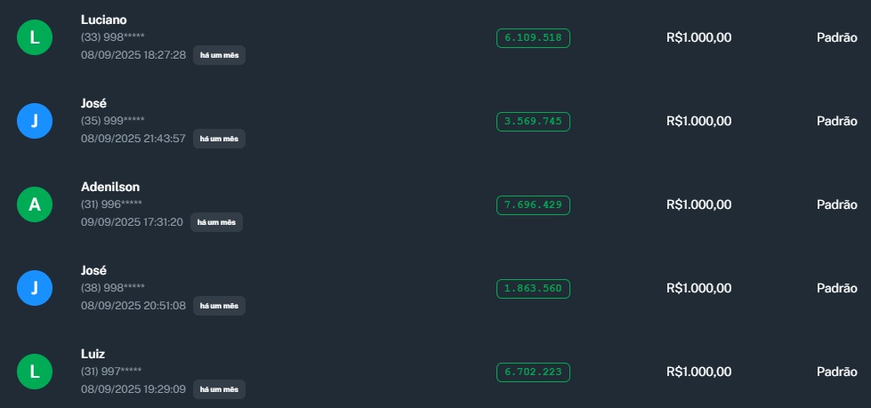This screenshot has height=408, width=871.
Task: Click Luiz's green L avatar
Action: click(x=35, y=372)
